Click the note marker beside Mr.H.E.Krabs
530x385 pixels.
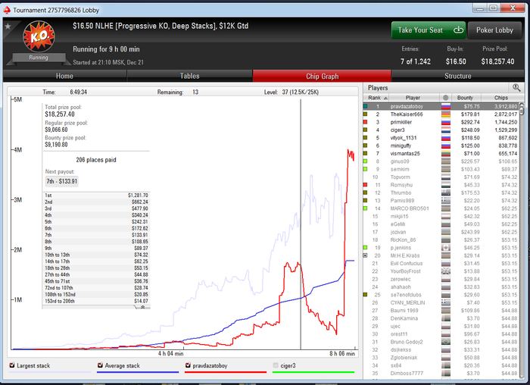[365, 255]
